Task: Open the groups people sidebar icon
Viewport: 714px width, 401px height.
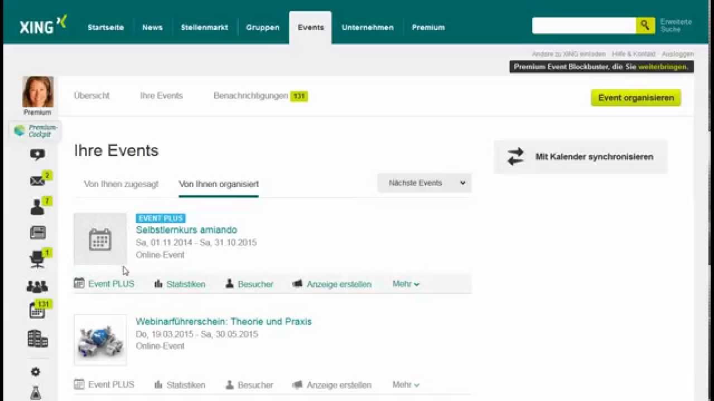Action: pos(37,286)
